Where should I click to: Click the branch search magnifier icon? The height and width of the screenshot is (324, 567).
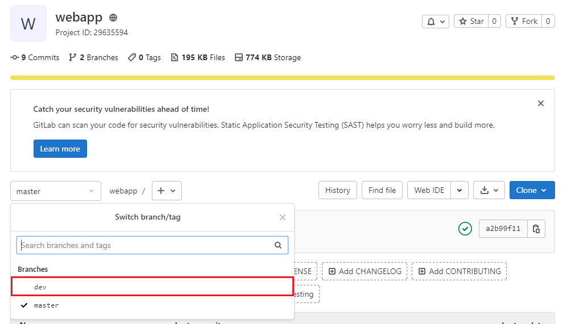click(278, 245)
